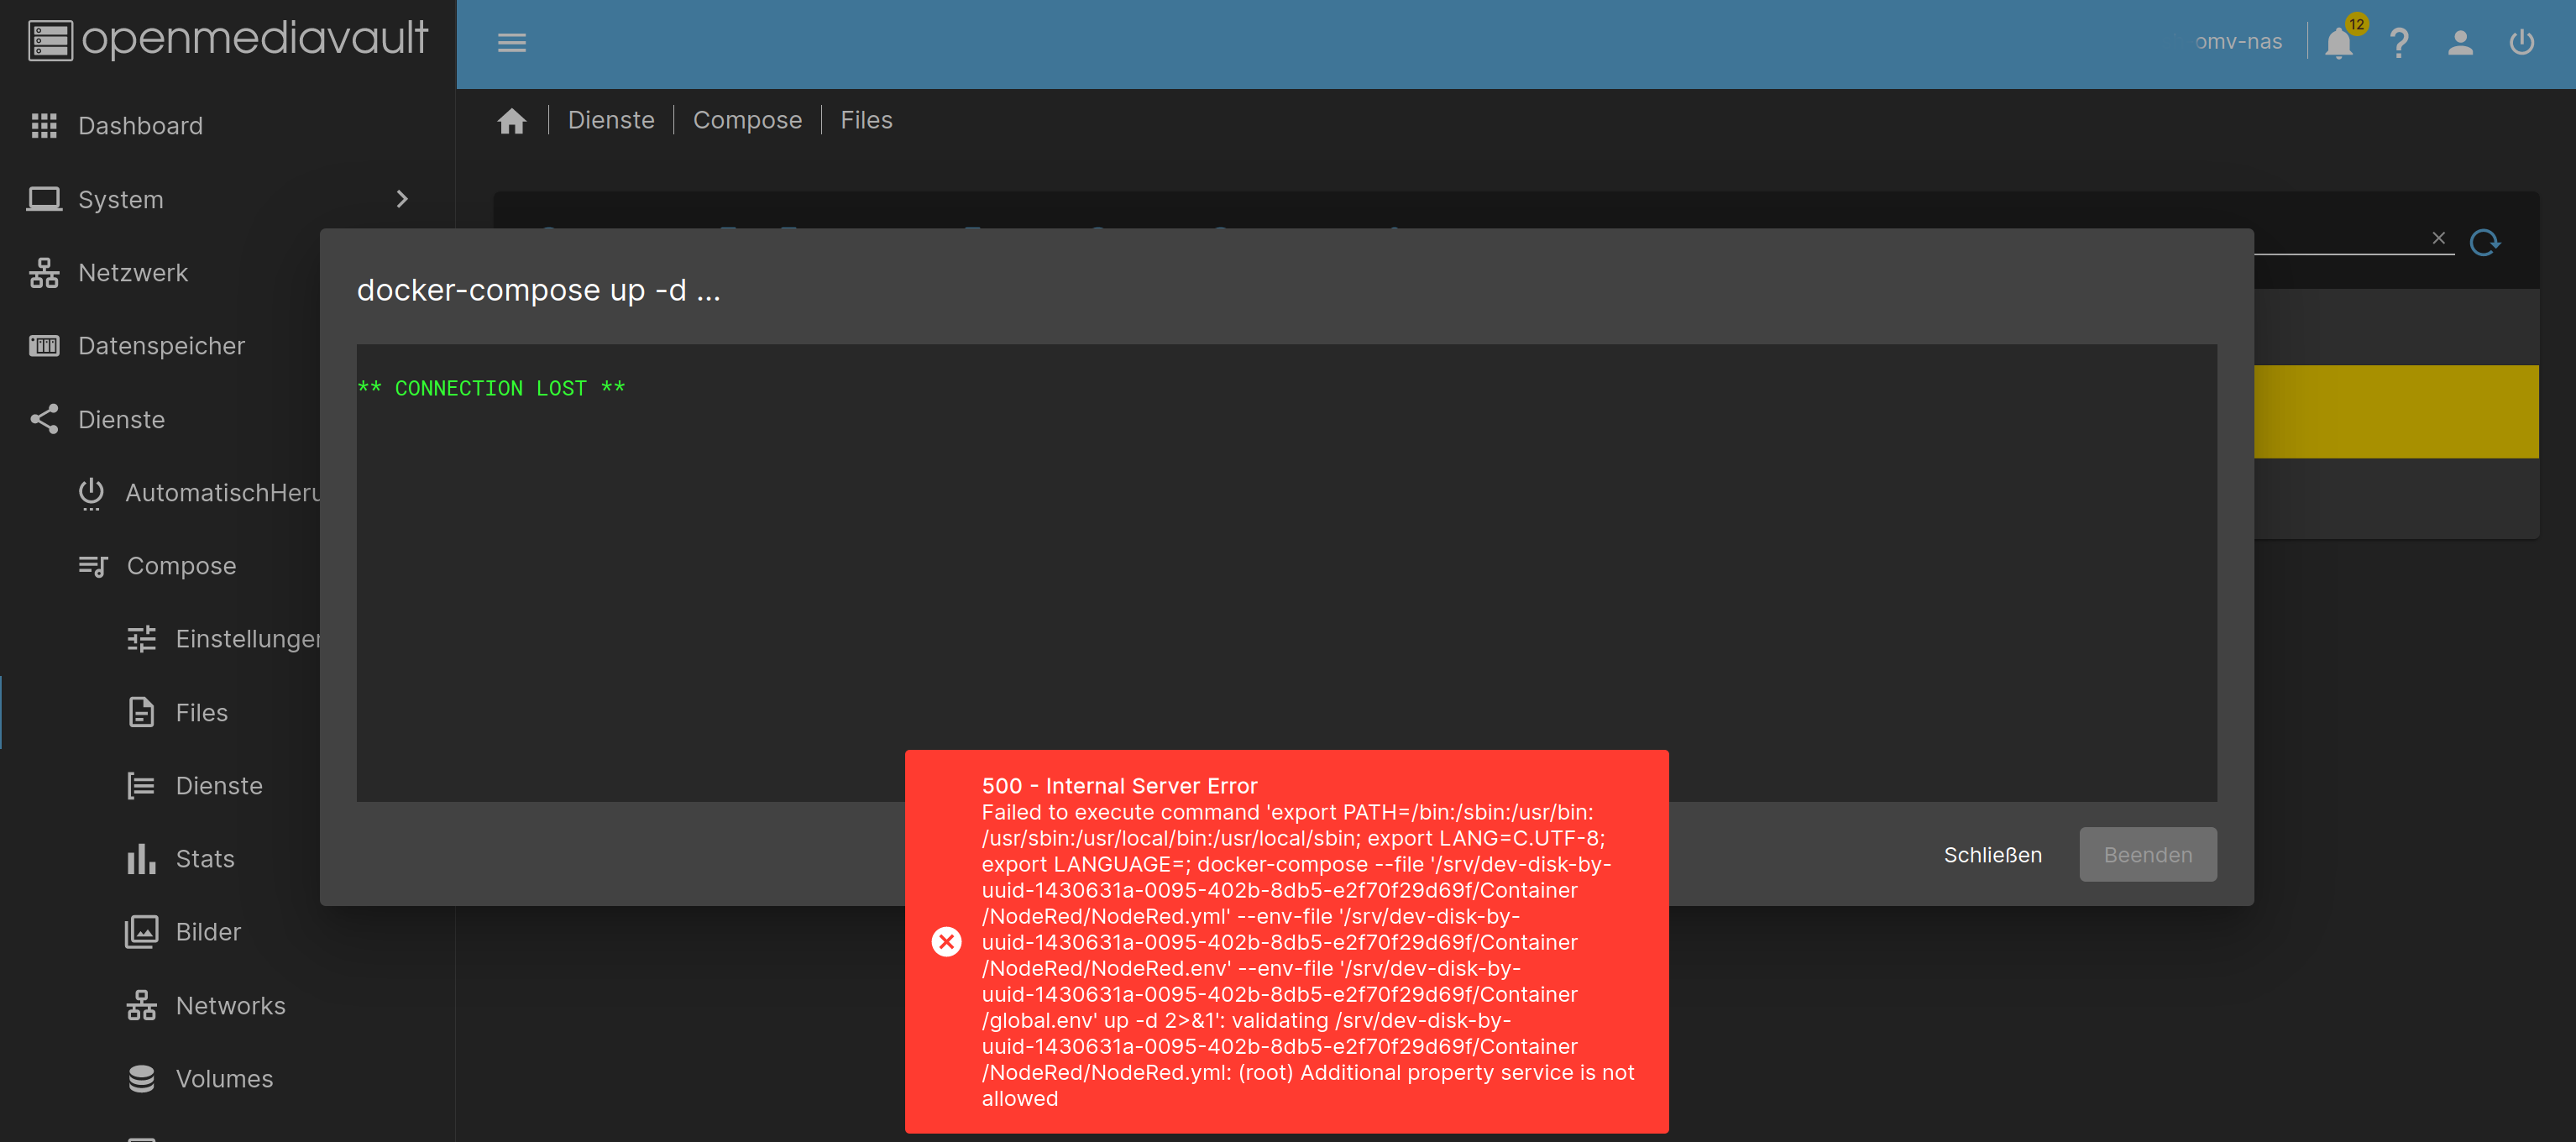This screenshot has height=1142, width=2576.
Task: Open the notifications bell
Action: click(2338, 43)
